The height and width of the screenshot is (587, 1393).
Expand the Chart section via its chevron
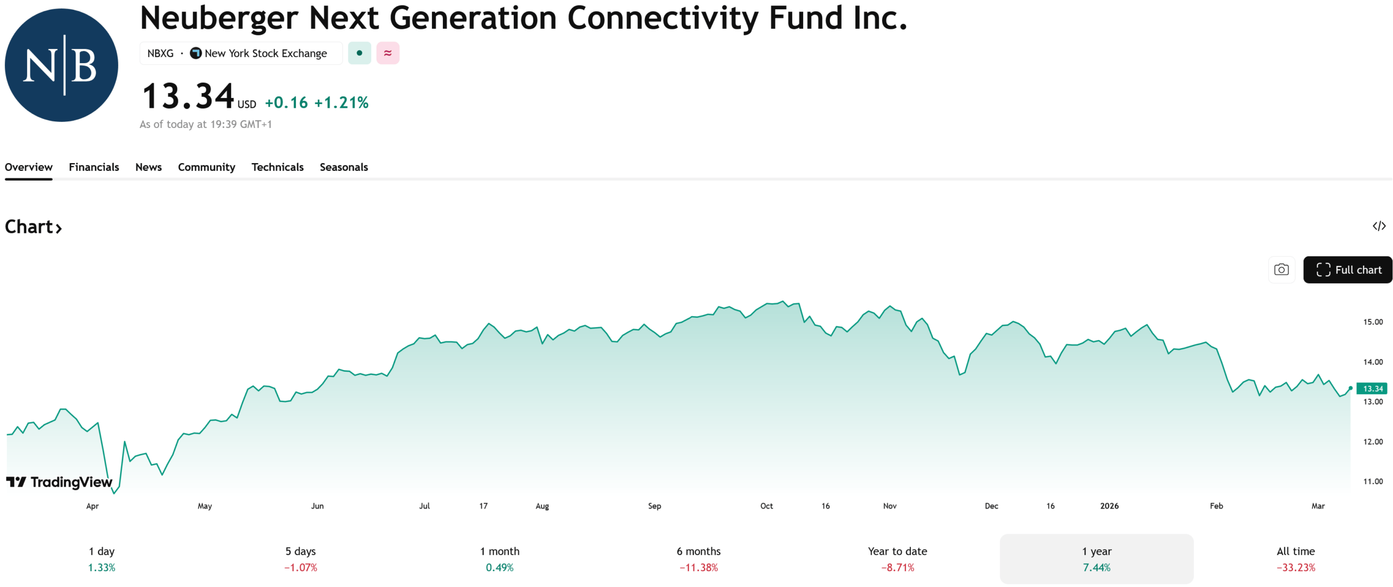click(58, 227)
